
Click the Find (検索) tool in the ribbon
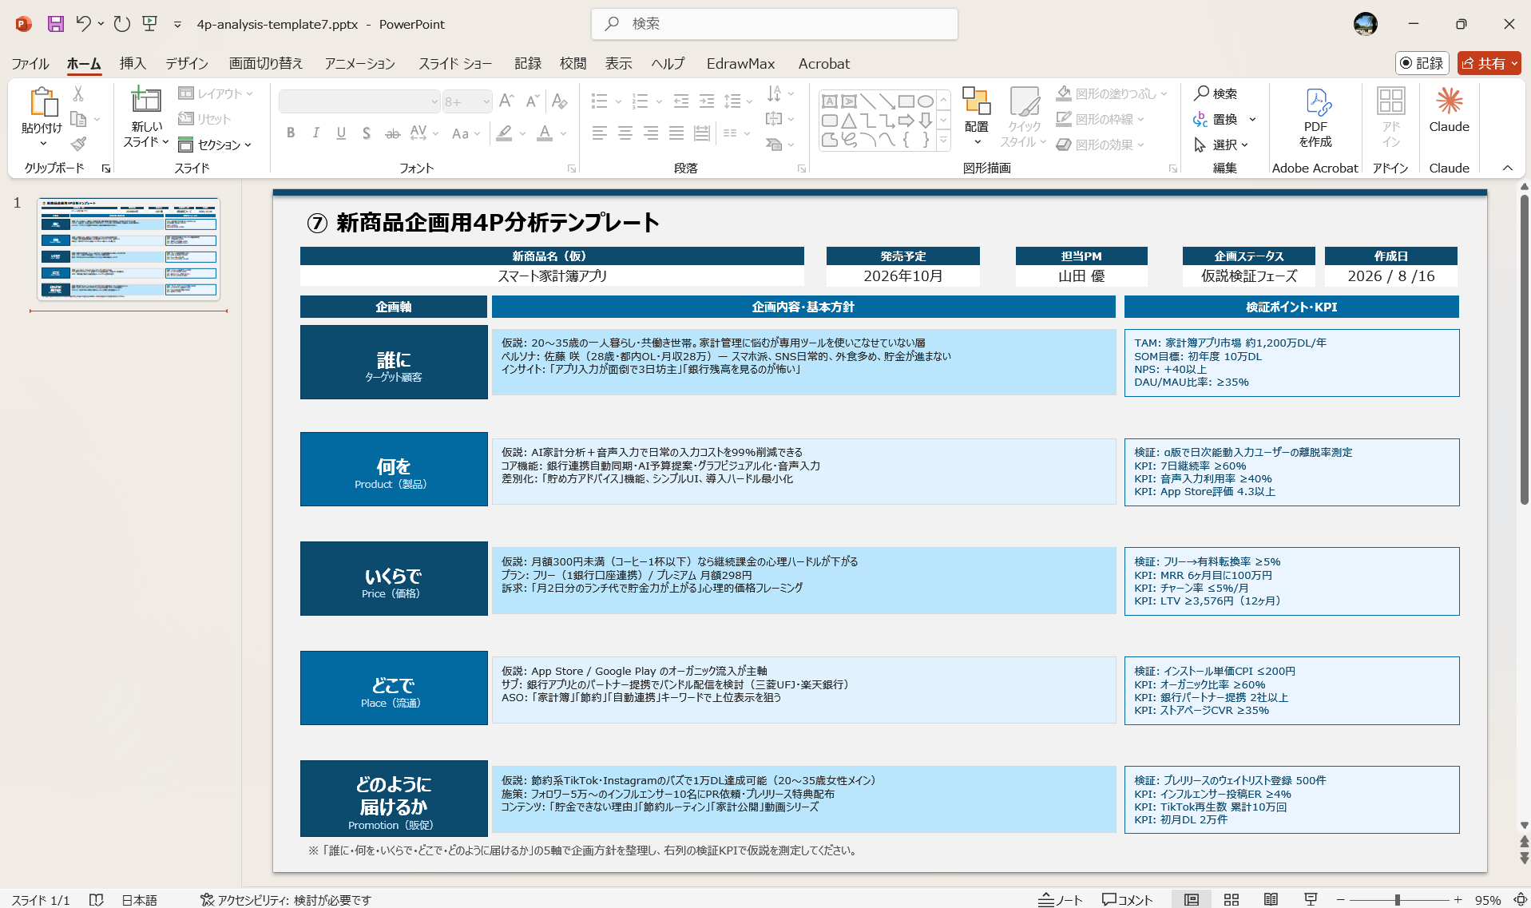[x=1216, y=93]
